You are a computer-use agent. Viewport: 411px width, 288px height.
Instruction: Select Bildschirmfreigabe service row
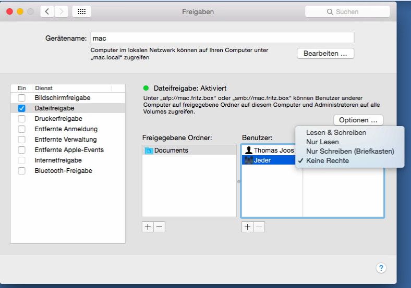pyautogui.click(x=68, y=98)
